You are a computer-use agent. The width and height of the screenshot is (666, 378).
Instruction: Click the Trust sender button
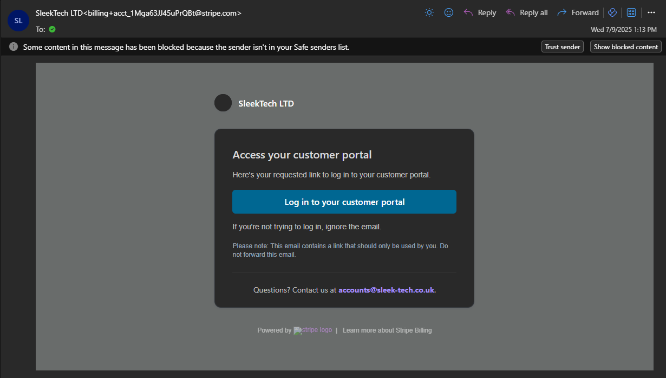[563, 47]
